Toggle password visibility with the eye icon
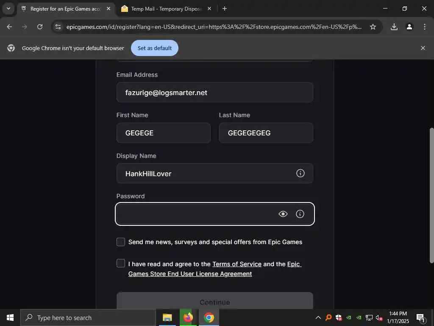 point(283,214)
